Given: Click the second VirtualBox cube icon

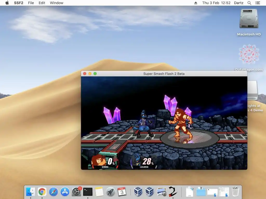Looking at the screenshot, I should 149,191.
